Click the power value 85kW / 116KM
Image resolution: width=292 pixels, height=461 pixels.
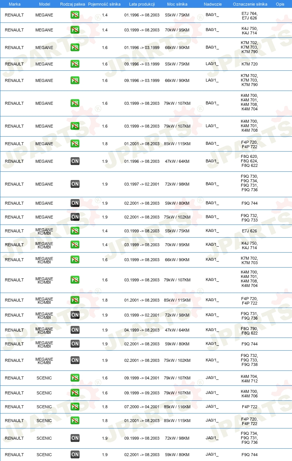point(178,407)
